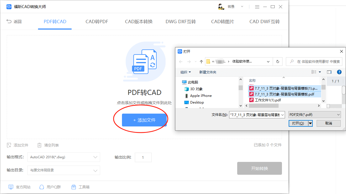Select 3D 对象 in navigation tree
This screenshot has height=194, width=346.
(x=193, y=89)
